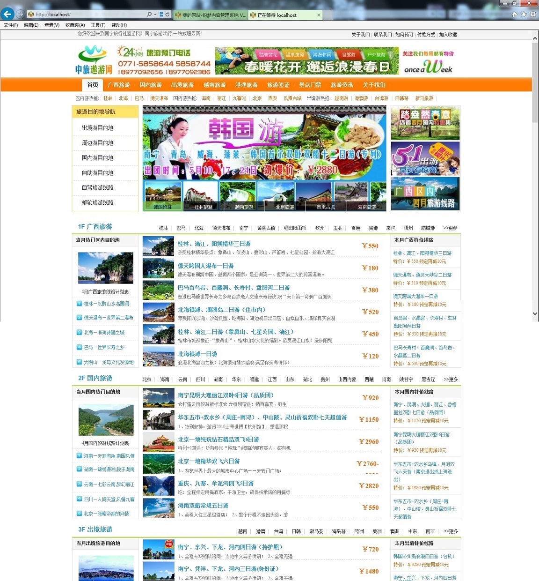Click the address bar search magnifier icon
This screenshot has height=581, width=539.
pos(149,15)
